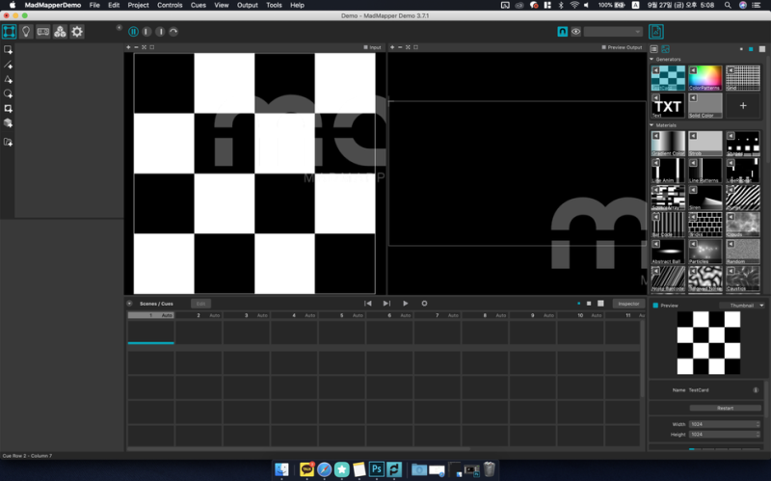Screen dimensions: 771x481
Task: Open the settings gear tab
Action: tap(77, 32)
